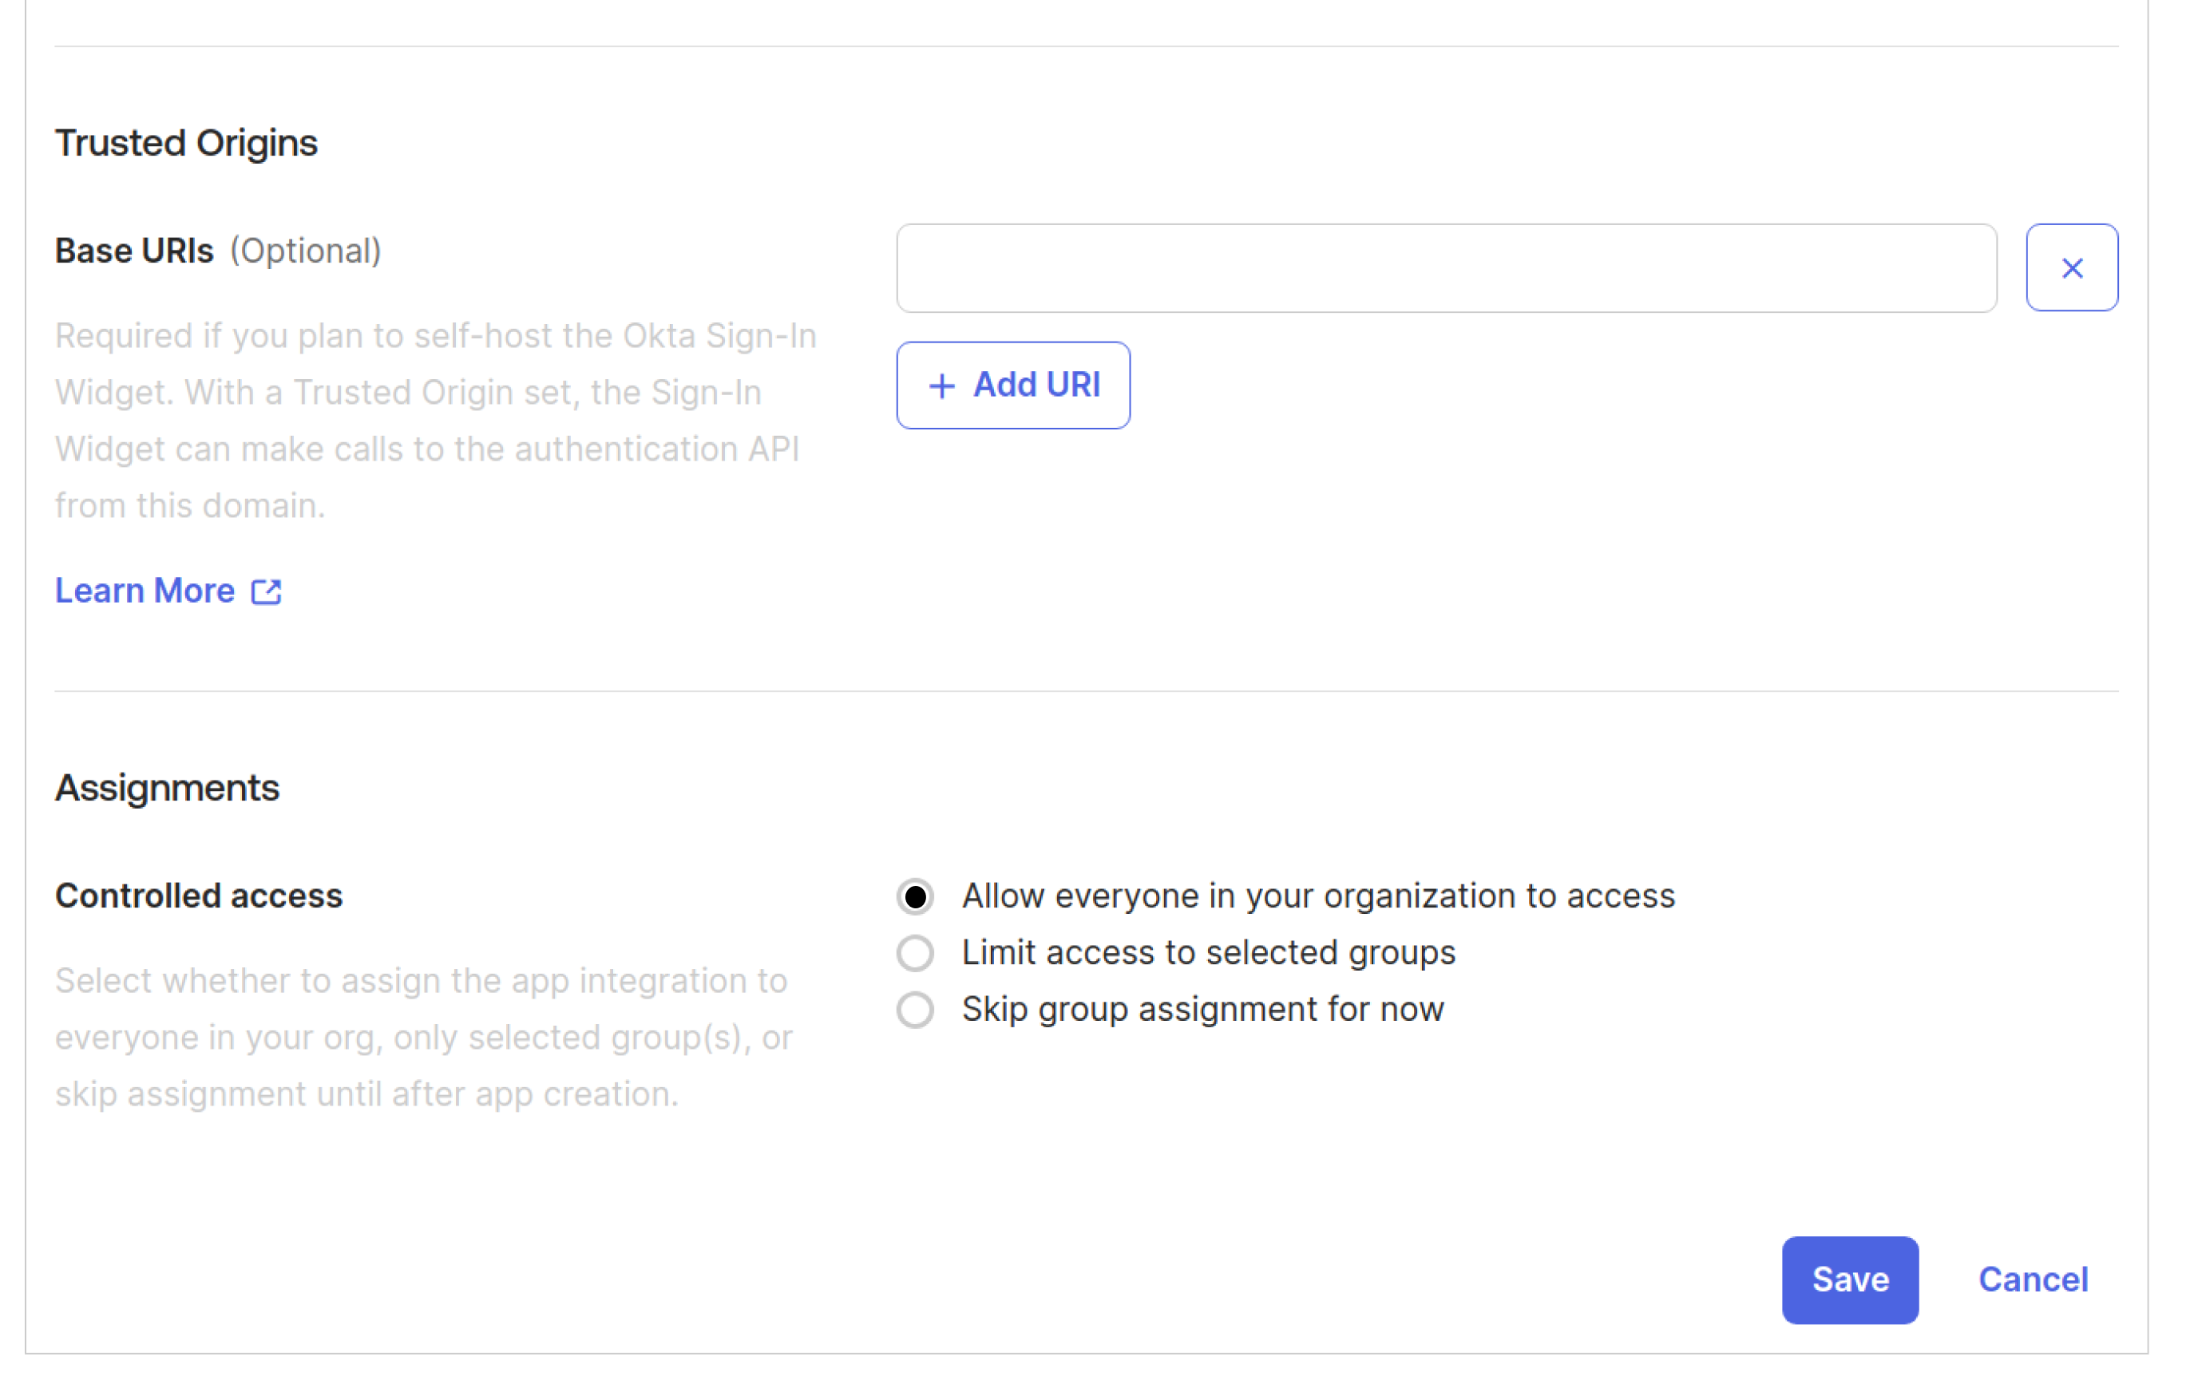Cancel the app integration form
The width and height of the screenshot is (2202, 1400).
(2032, 1279)
